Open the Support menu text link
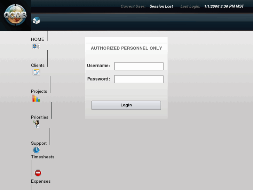 pos(39,143)
